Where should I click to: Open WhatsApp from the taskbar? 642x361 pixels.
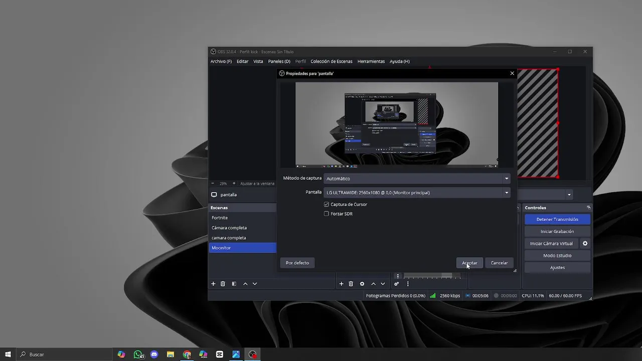pyautogui.click(x=138, y=354)
